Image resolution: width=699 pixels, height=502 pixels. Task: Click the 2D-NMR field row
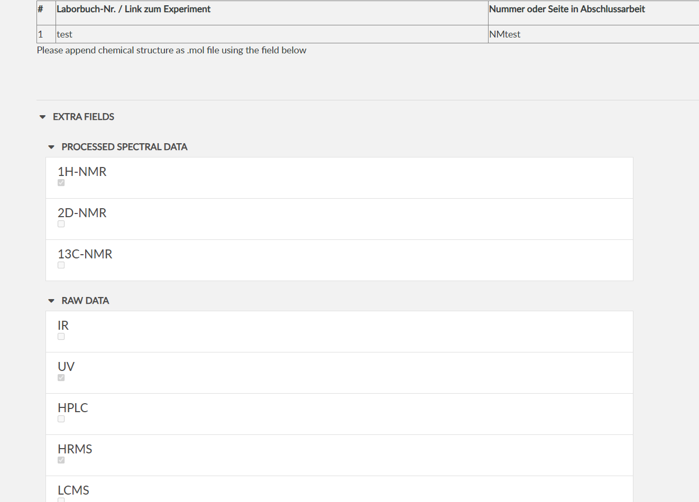point(338,218)
